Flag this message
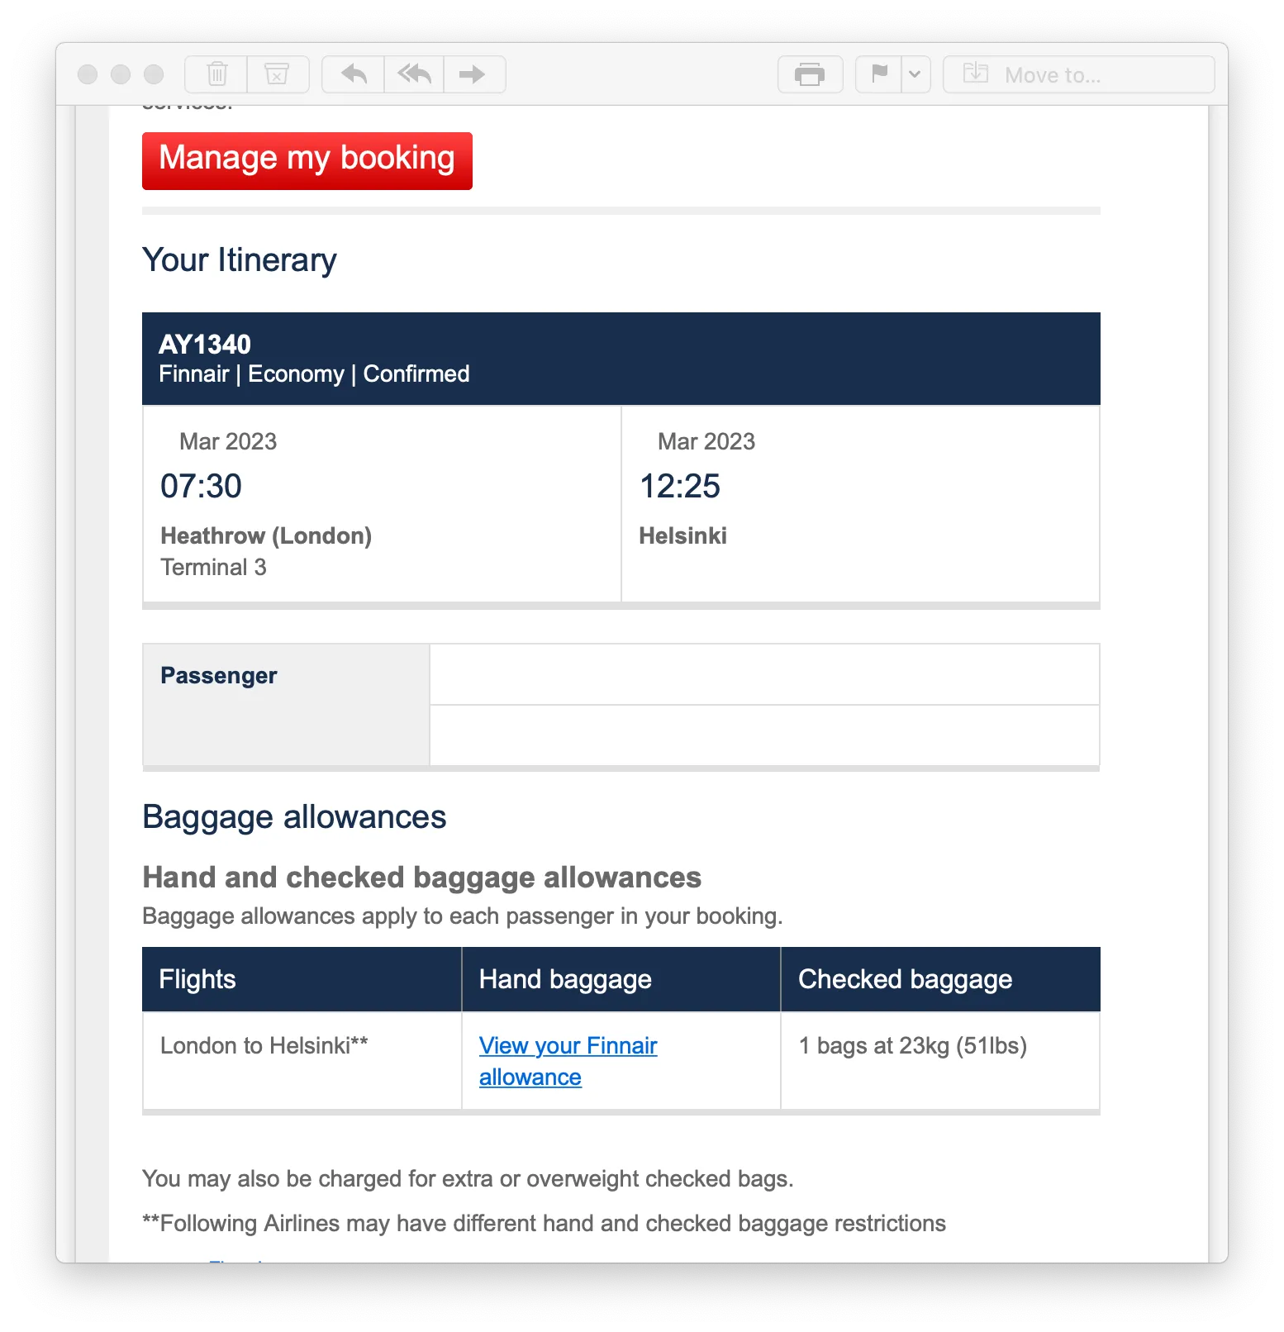The height and width of the screenshot is (1332, 1284). pos(879,74)
